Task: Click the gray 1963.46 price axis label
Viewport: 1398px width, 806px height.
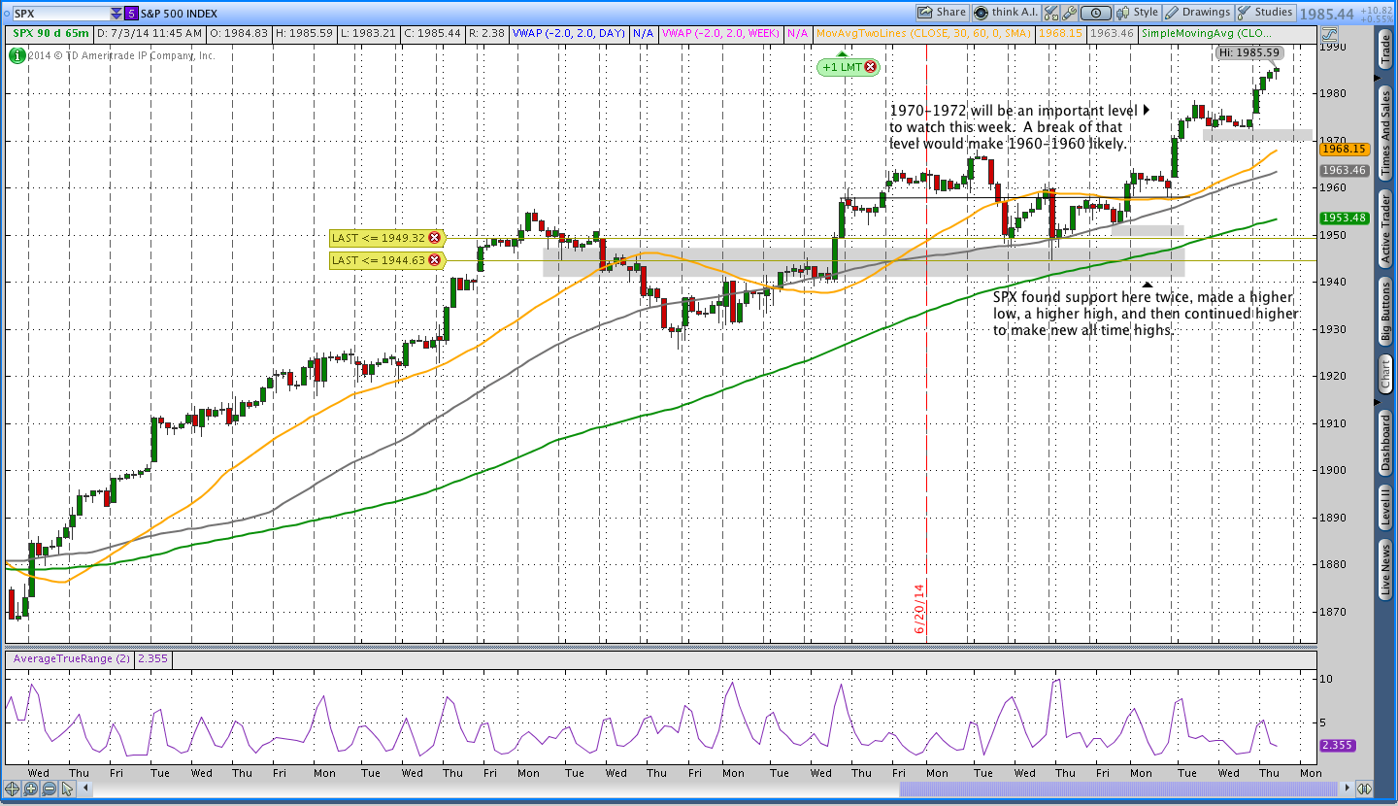Action: (x=1343, y=170)
